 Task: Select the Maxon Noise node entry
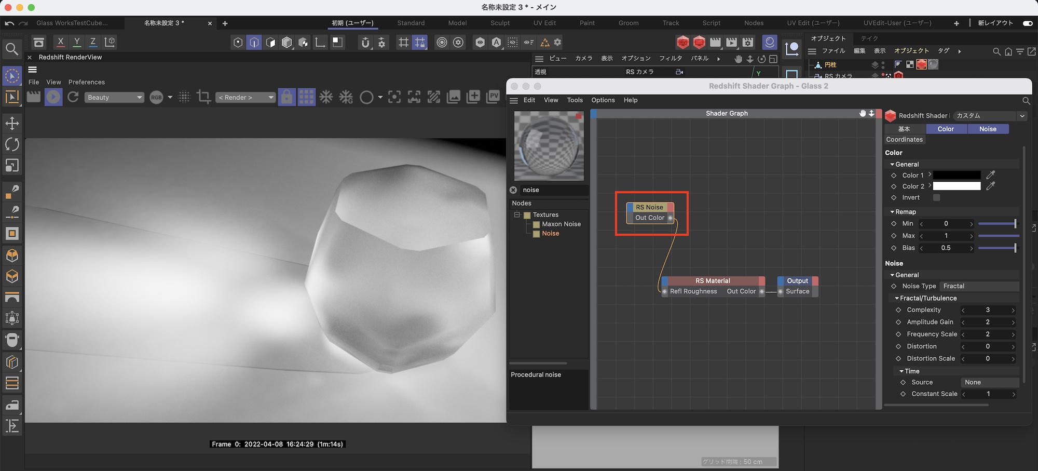coord(561,224)
